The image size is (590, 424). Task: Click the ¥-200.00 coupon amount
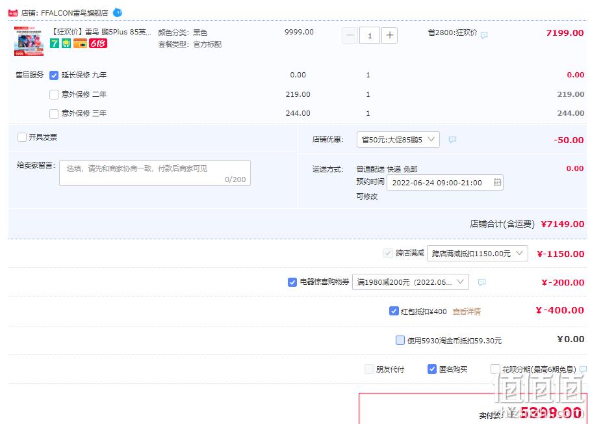[563, 282]
